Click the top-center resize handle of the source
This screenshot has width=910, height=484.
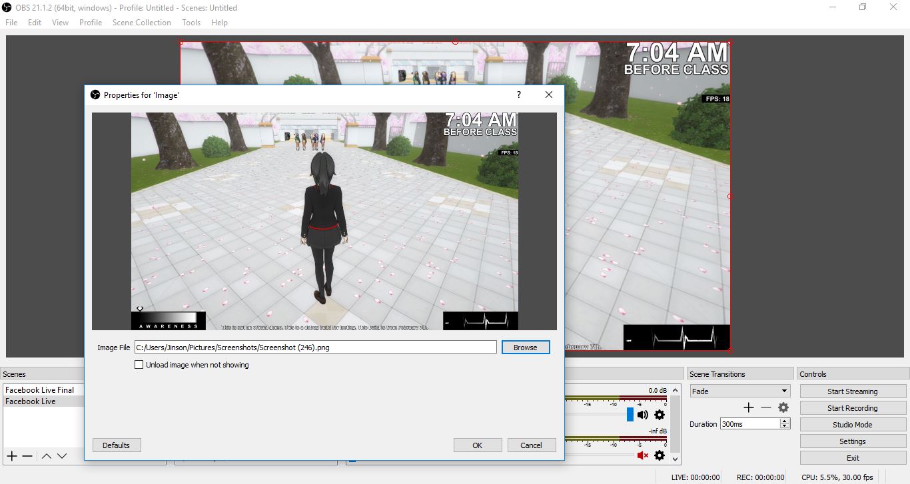pyautogui.click(x=455, y=42)
